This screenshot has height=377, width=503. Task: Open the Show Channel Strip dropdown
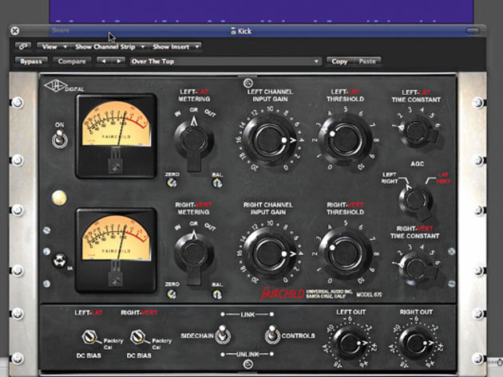(x=109, y=47)
